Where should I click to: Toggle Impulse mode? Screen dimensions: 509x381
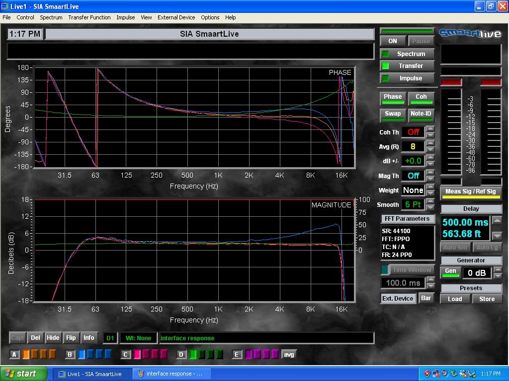tap(407, 78)
